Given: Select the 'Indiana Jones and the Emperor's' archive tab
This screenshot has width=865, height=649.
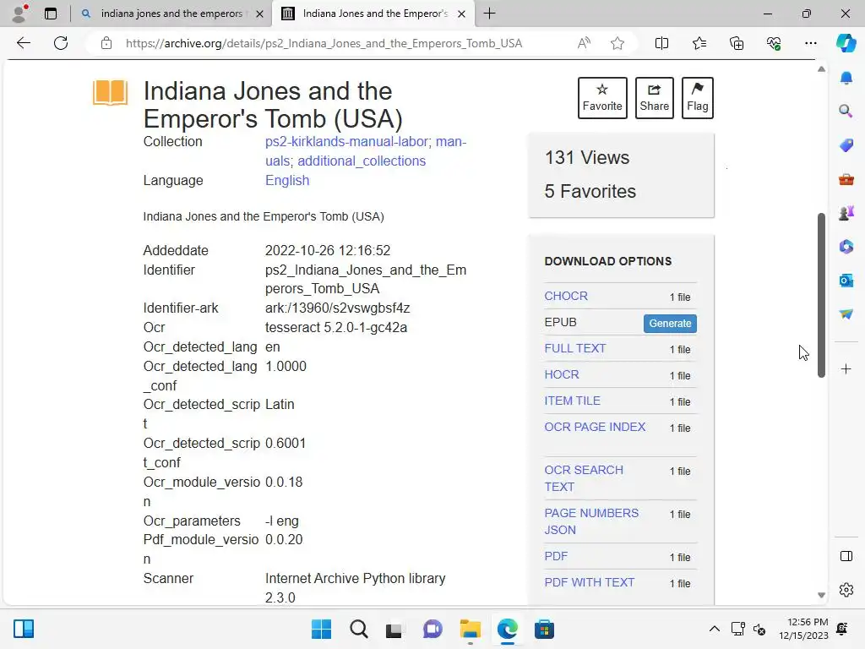Looking at the screenshot, I should (x=375, y=14).
